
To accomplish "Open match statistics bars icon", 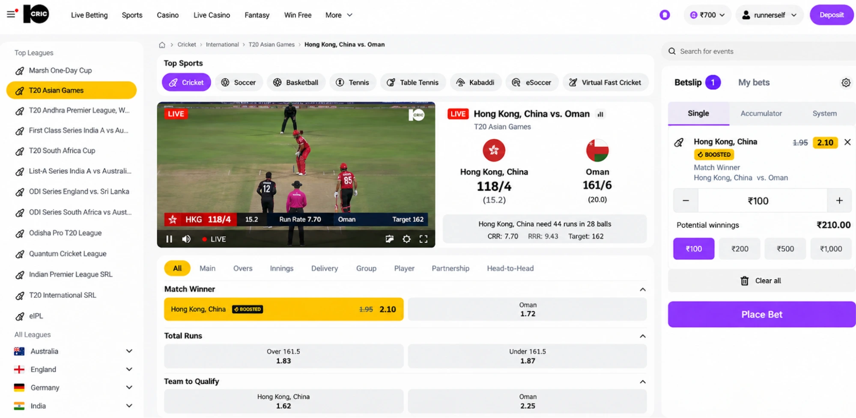I will tap(600, 114).
